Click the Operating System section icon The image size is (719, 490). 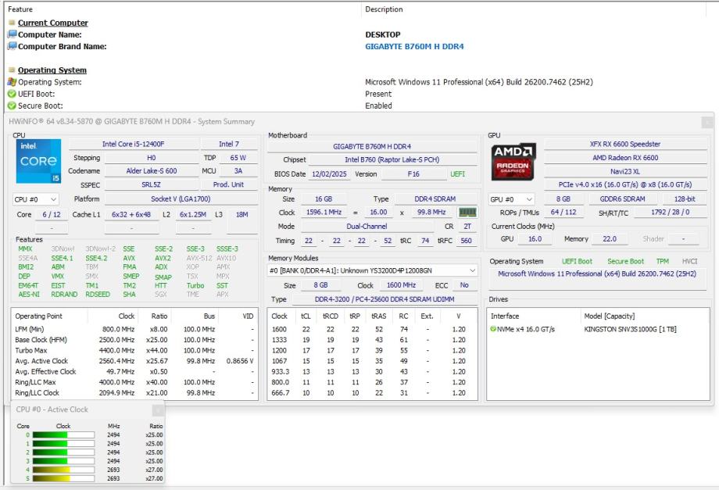click(12, 70)
